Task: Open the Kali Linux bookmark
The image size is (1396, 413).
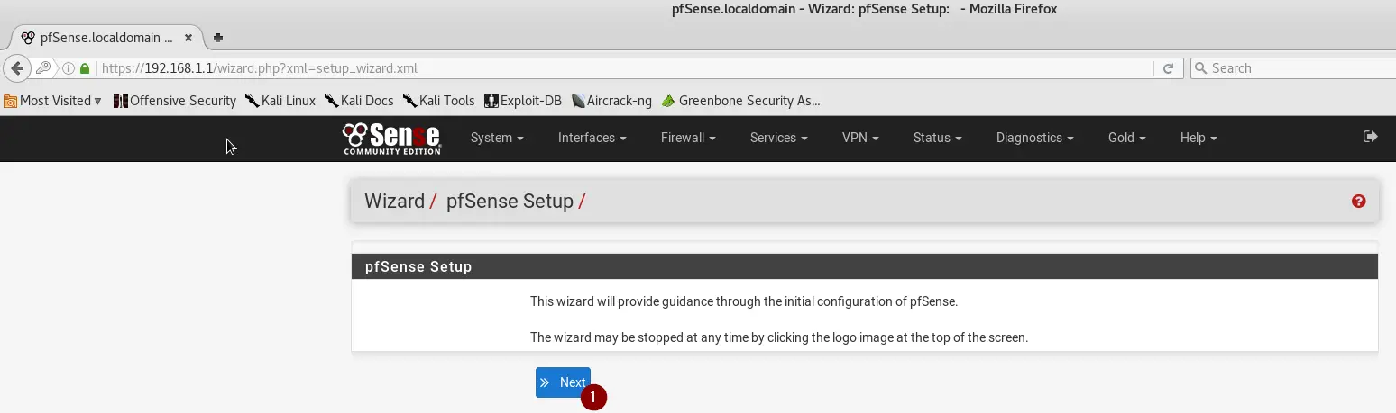Action: coord(280,101)
